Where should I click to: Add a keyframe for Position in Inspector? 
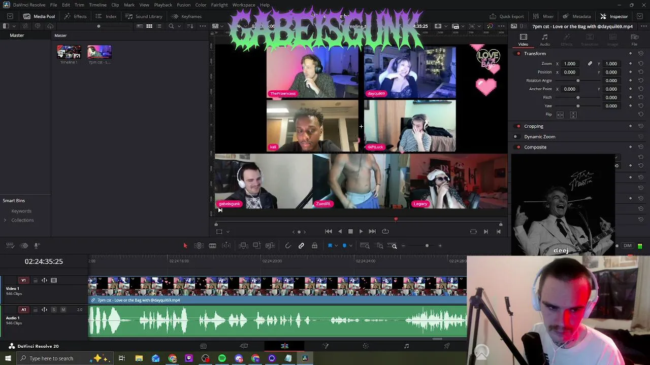[630, 72]
